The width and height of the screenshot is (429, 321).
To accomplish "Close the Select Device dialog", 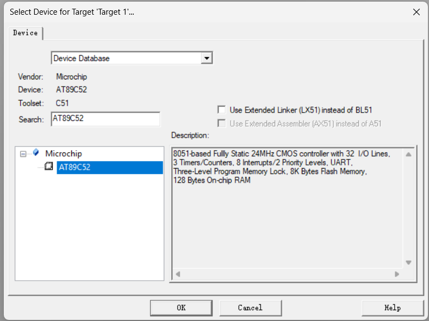I will coord(416,12).
